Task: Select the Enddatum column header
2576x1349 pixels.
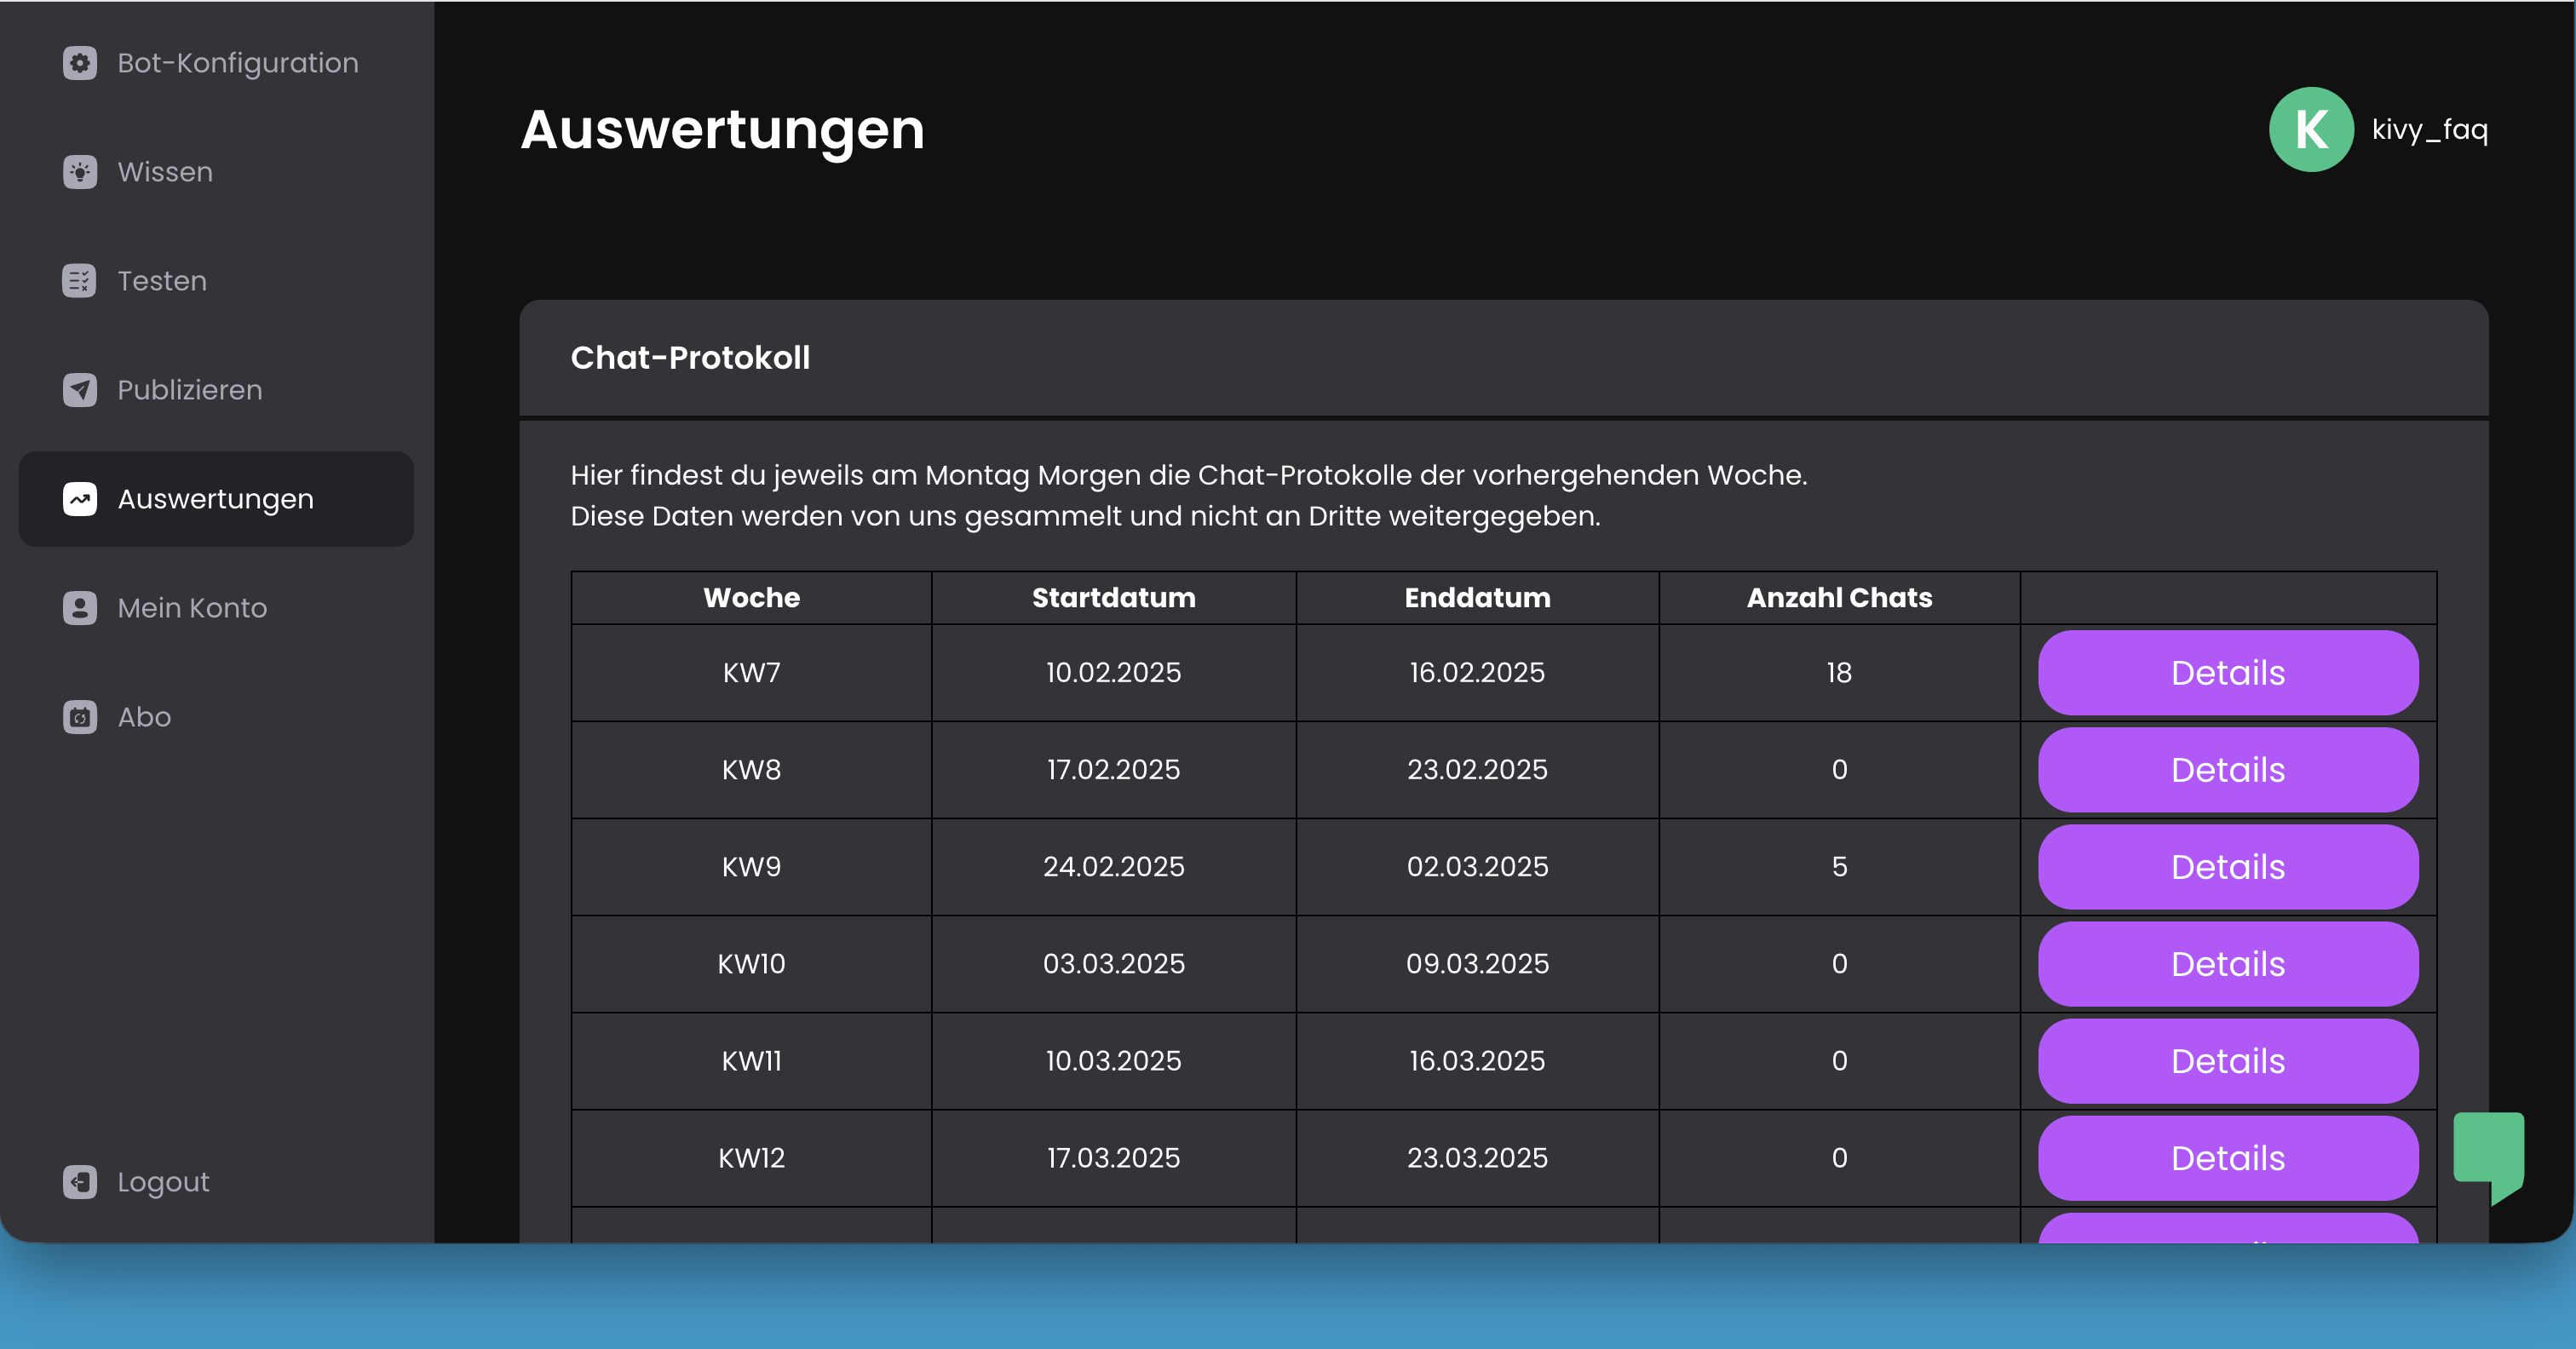Action: pyautogui.click(x=1477, y=597)
